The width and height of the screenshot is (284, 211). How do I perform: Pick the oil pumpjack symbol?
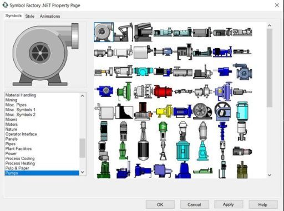tap(124, 32)
